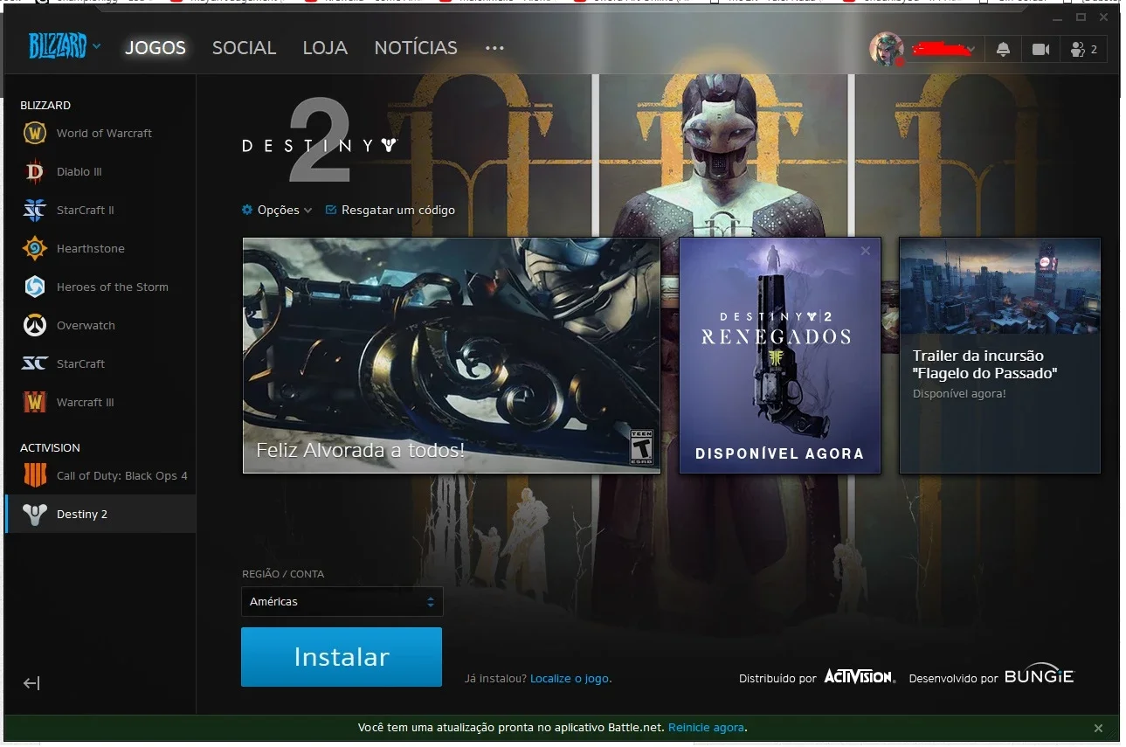Screen dimensions: 1126x747
Task: Click the Activision logo
Action: [x=860, y=677]
